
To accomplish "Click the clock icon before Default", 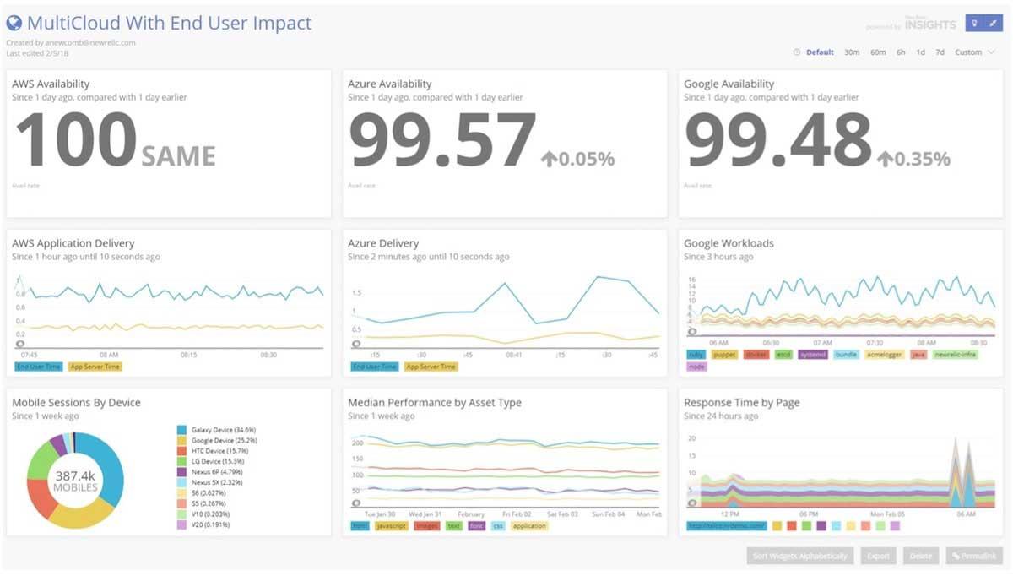I will tap(797, 52).
